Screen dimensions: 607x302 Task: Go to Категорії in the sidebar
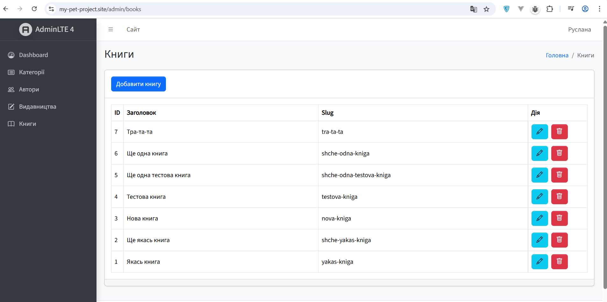tap(32, 72)
